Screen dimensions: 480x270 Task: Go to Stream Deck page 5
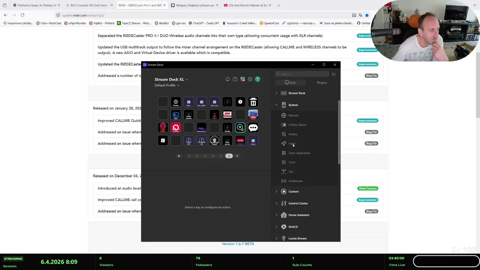tap(221, 156)
